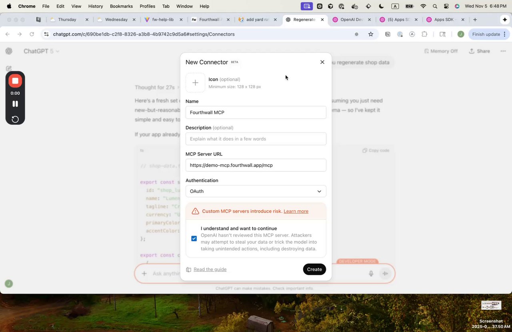Click the Focus moon icon
This screenshot has height=332, width=512.
pyautogui.click(x=381, y=6)
